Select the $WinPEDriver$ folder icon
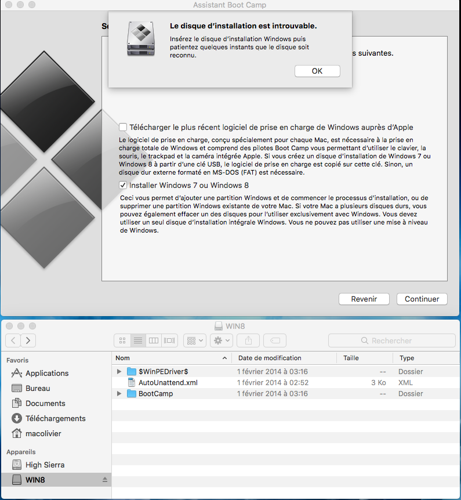 (132, 371)
